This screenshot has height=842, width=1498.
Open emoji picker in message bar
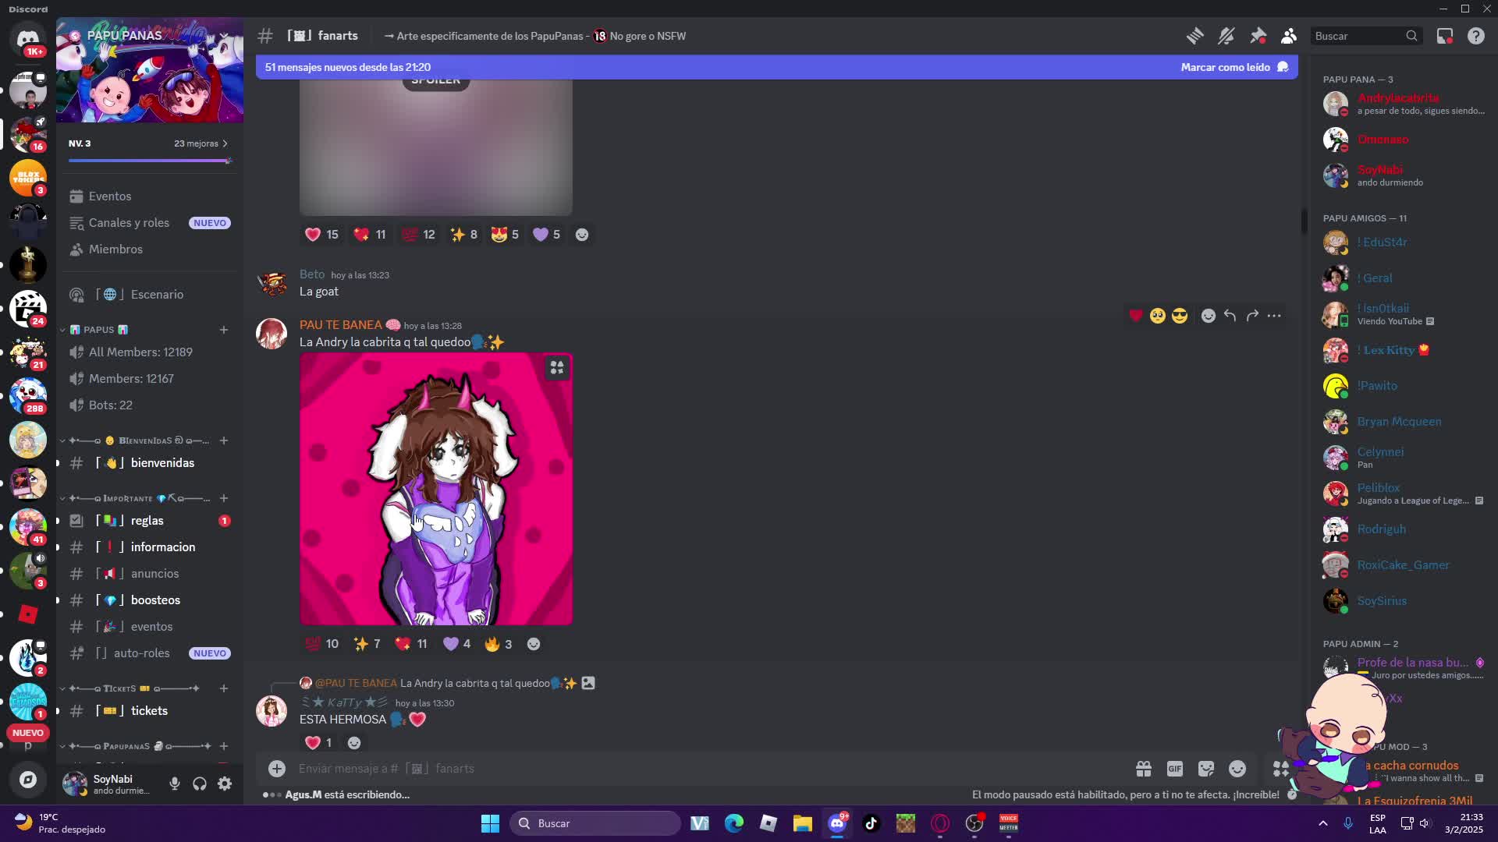[1237, 769]
